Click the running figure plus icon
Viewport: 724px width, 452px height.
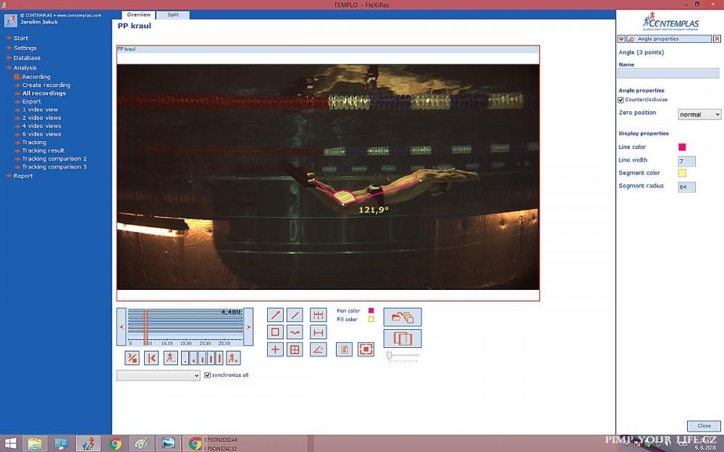pos(232,358)
